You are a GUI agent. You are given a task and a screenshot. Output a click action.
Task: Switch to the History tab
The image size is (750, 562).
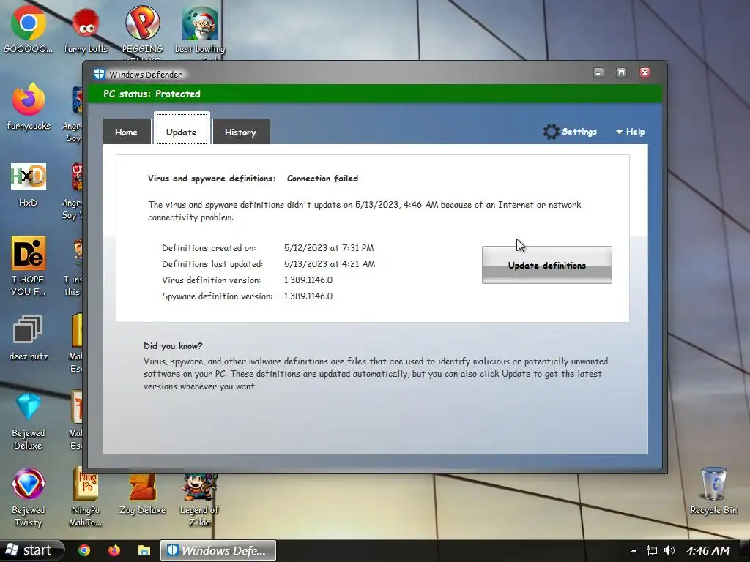pyautogui.click(x=241, y=132)
